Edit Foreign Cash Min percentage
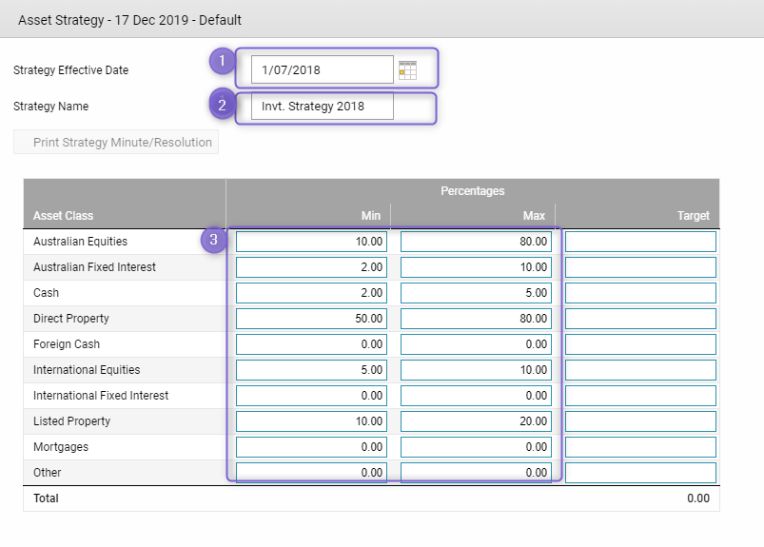 pyautogui.click(x=311, y=344)
